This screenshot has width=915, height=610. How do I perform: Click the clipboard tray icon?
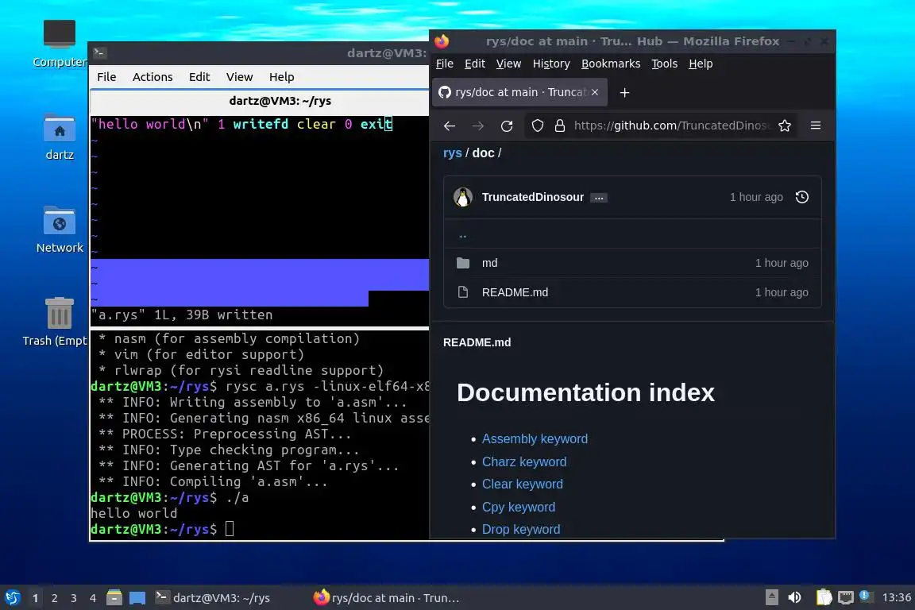coord(824,598)
